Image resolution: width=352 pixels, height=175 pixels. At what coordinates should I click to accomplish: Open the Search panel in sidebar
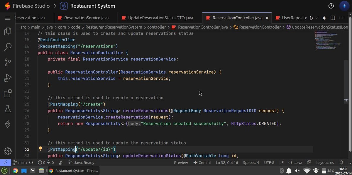(8, 47)
